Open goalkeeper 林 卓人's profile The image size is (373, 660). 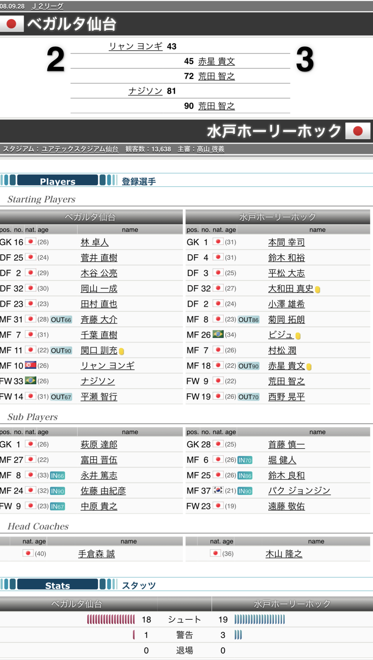point(94,242)
